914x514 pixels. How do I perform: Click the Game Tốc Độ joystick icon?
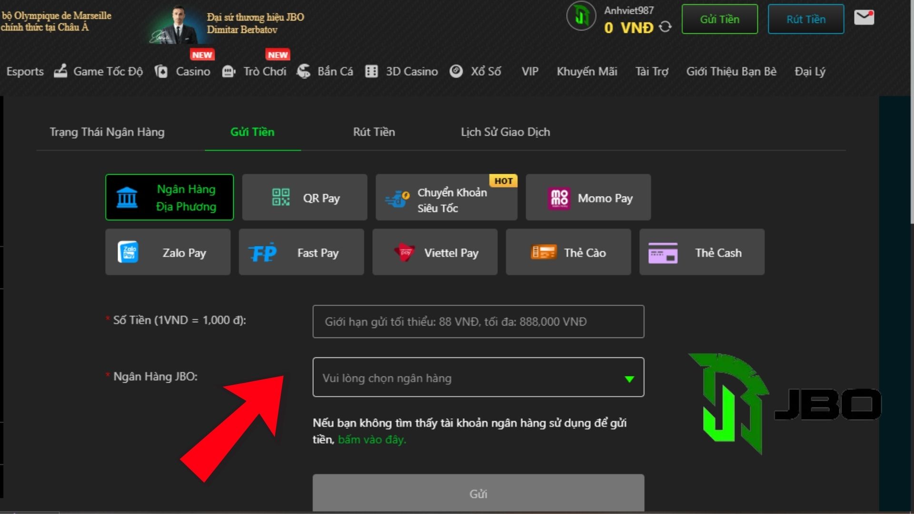point(60,71)
